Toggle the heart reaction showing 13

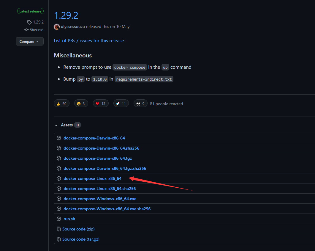point(101,103)
